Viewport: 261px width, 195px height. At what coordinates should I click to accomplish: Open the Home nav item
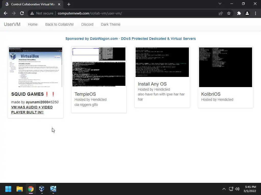[x=33, y=24]
